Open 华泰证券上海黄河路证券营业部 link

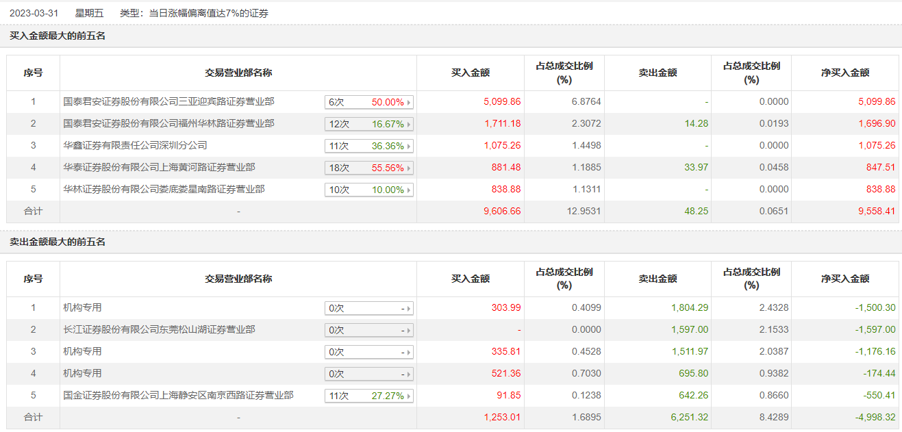tap(159, 167)
